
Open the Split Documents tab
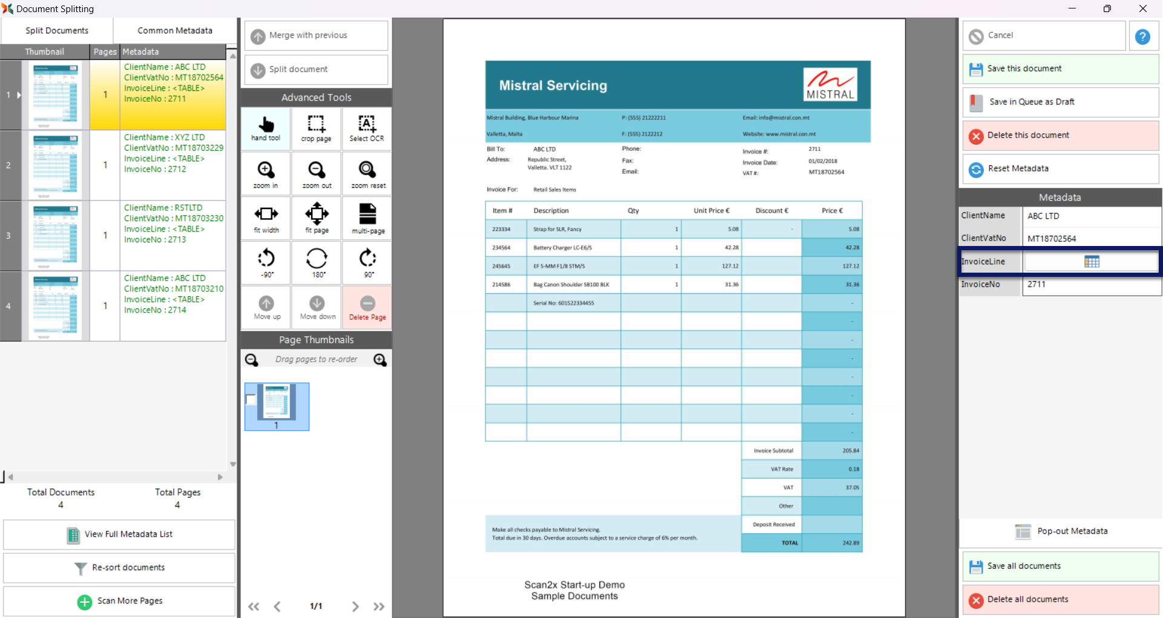57,31
